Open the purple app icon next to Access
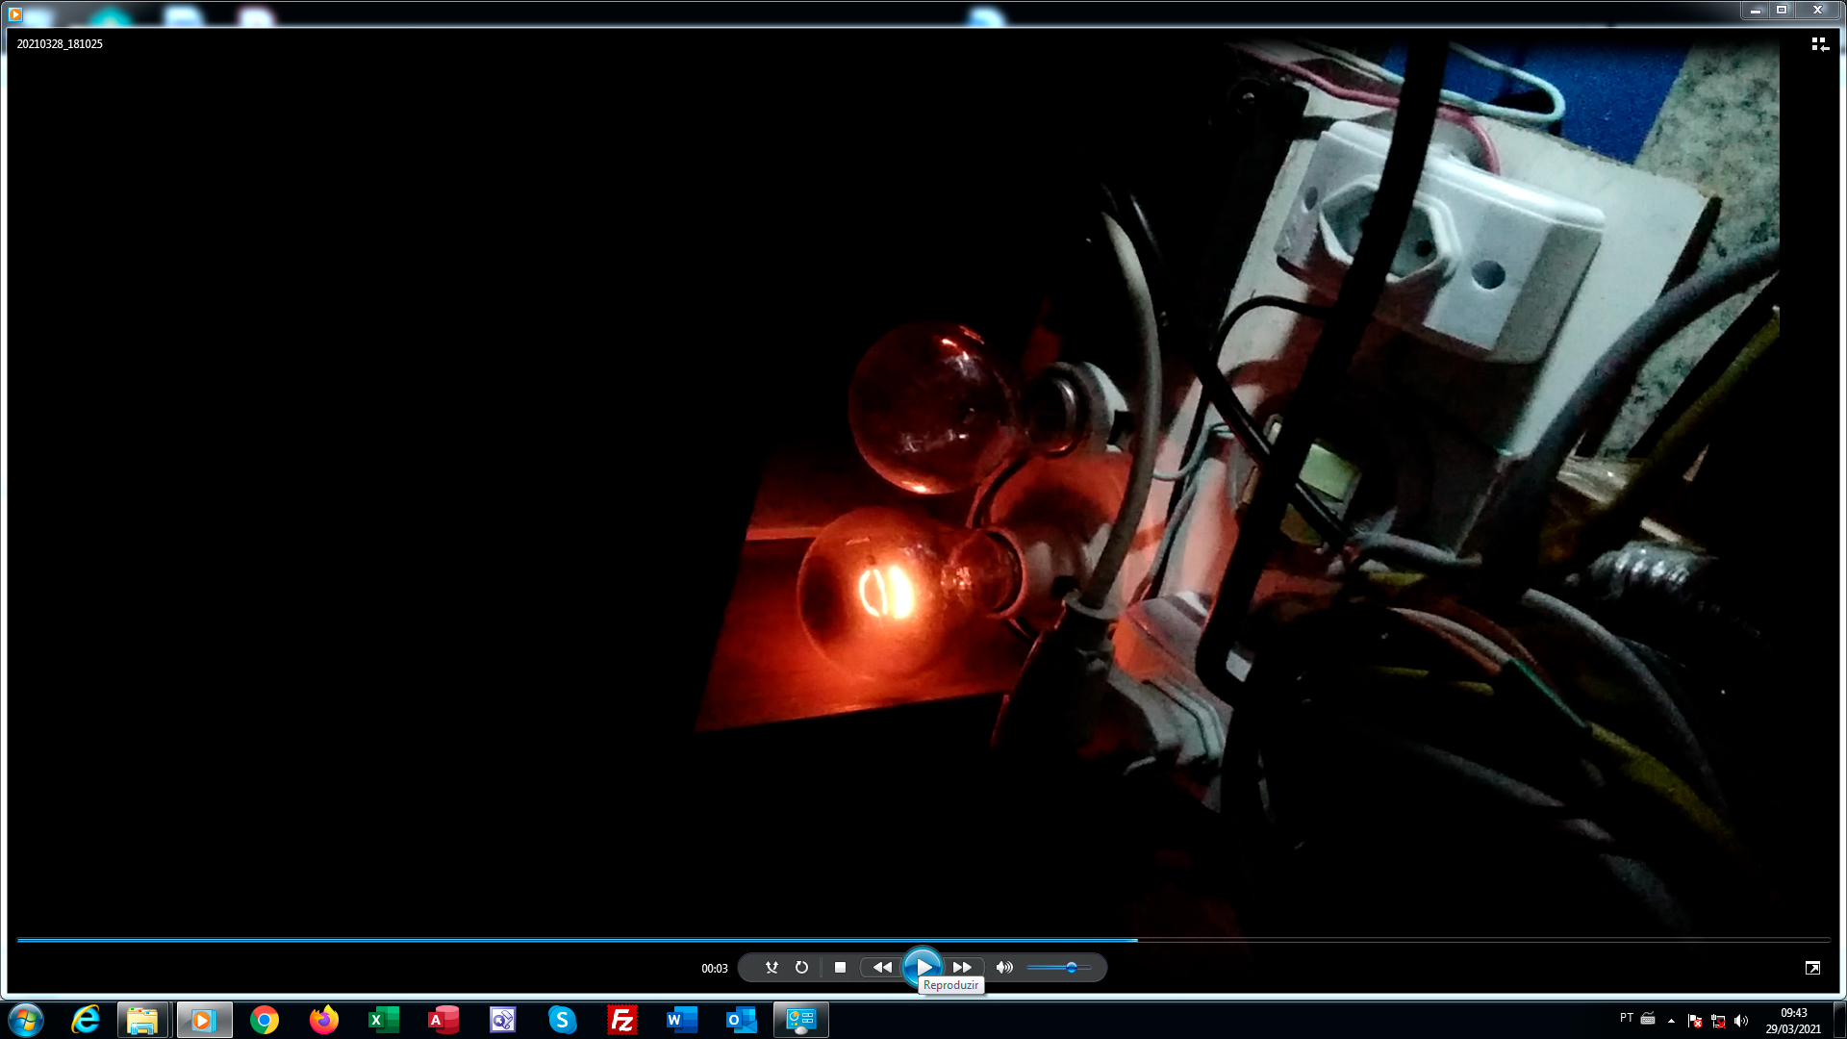 point(503,1020)
